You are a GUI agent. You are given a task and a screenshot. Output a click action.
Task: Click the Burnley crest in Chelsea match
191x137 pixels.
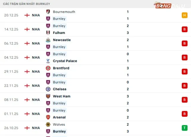tap(48, 82)
